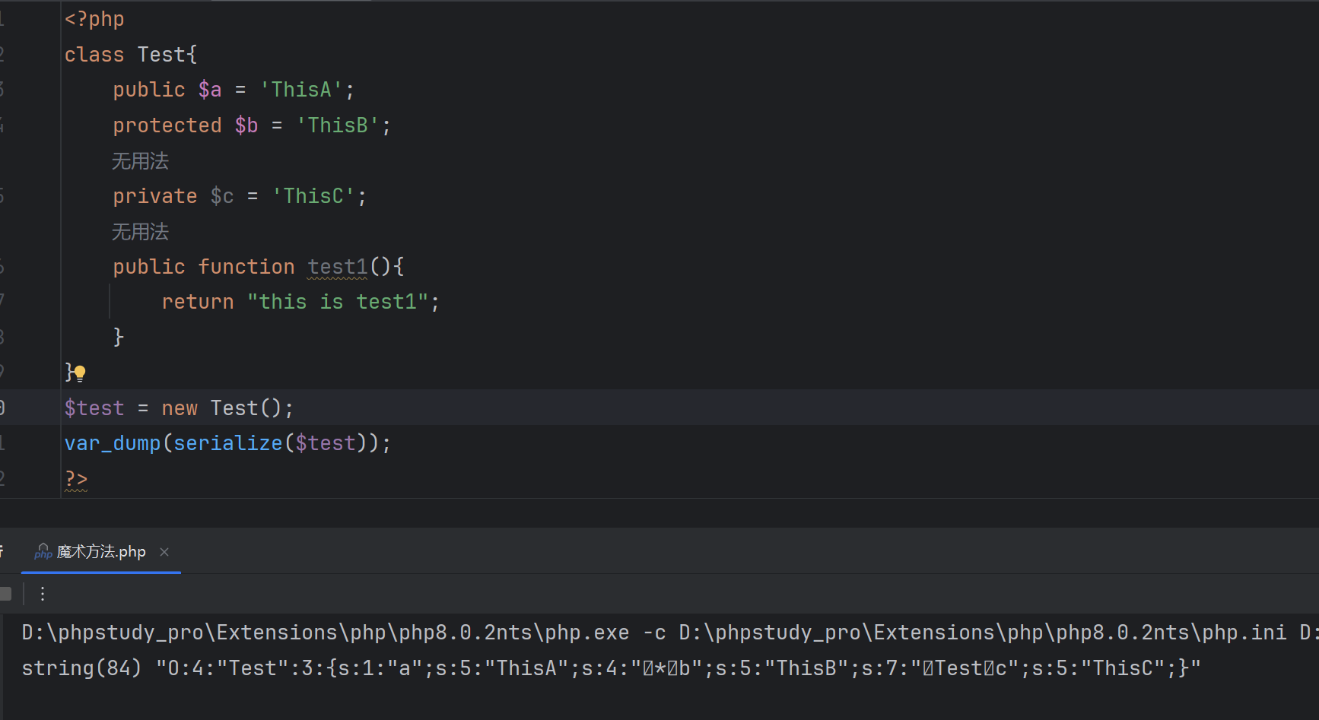Click the class name Test in declaration
The height and width of the screenshot is (720, 1319).
161,55
